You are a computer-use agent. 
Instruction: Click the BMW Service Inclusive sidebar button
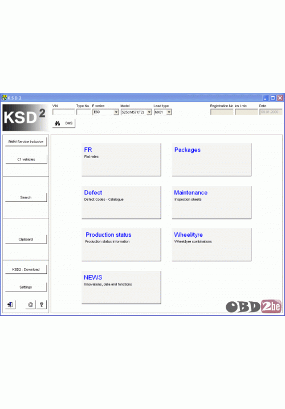(x=26, y=142)
